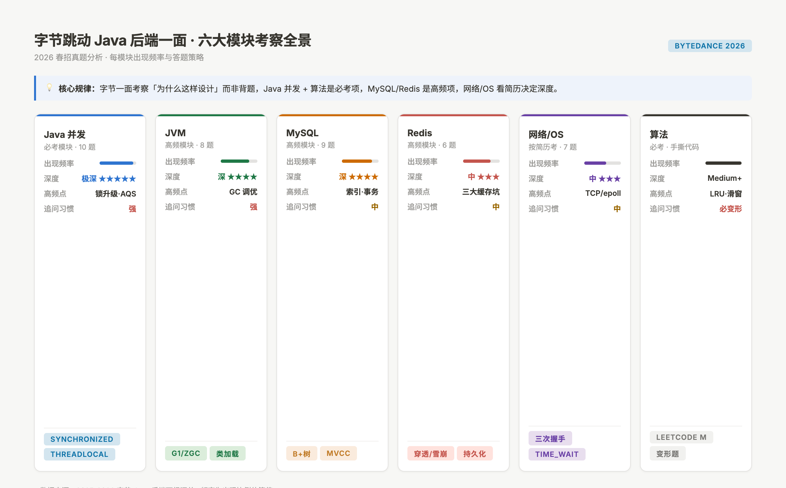Click the MVCC tag
Screen dimensions: 786x488
click(338, 453)
